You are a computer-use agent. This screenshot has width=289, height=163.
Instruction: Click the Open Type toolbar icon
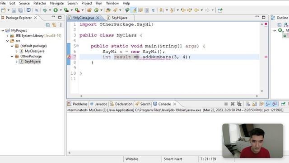click(x=108, y=10)
